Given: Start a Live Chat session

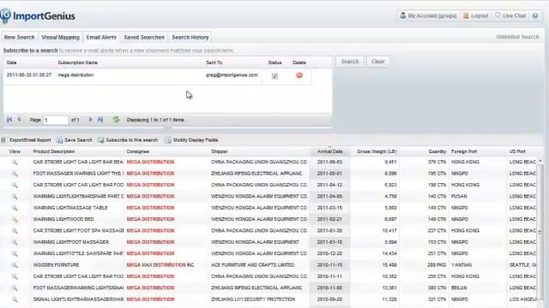Looking at the screenshot, I should pos(510,15).
